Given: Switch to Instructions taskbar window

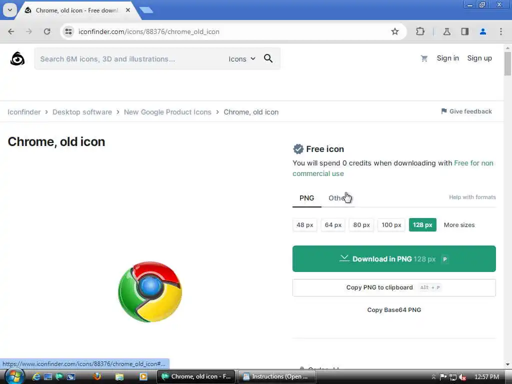Looking at the screenshot, I should point(276,376).
